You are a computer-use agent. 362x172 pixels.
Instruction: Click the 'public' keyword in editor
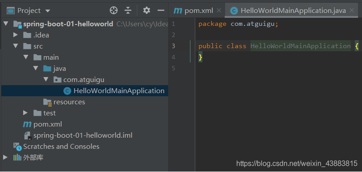[x=210, y=46]
